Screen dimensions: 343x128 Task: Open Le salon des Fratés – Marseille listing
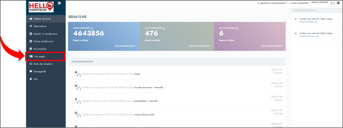149,88
